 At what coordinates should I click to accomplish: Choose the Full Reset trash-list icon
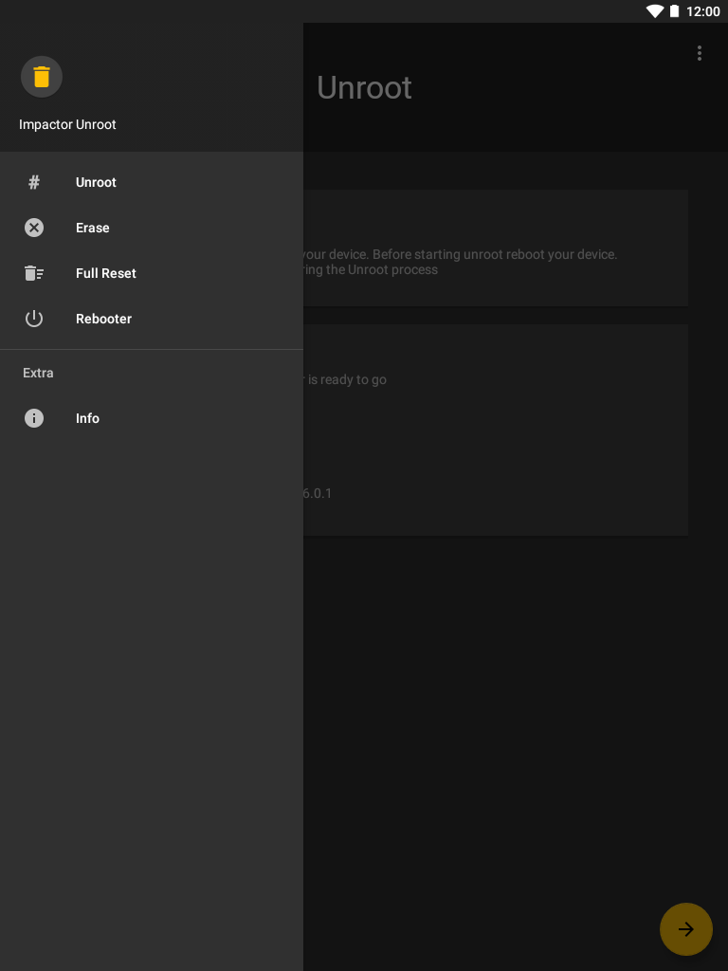pyautogui.click(x=34, y=273)
